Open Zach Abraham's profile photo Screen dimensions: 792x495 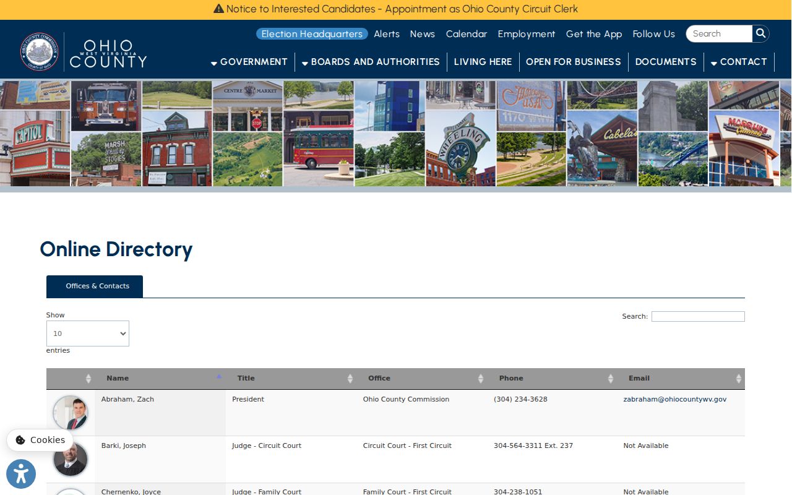(x=71, y=413)
